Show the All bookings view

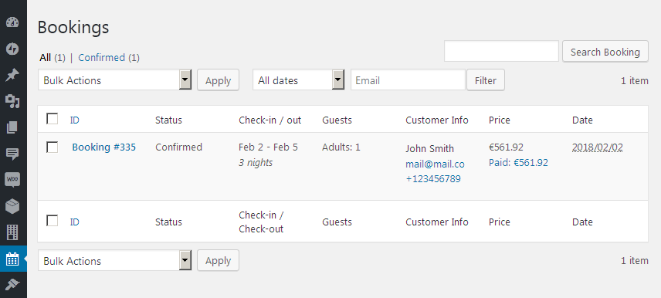pyautogui.click(x=45, y=57)
